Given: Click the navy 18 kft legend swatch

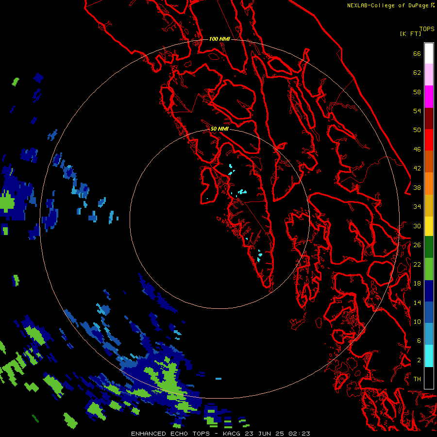Looking at the screenshot, I should pos(429,291).
